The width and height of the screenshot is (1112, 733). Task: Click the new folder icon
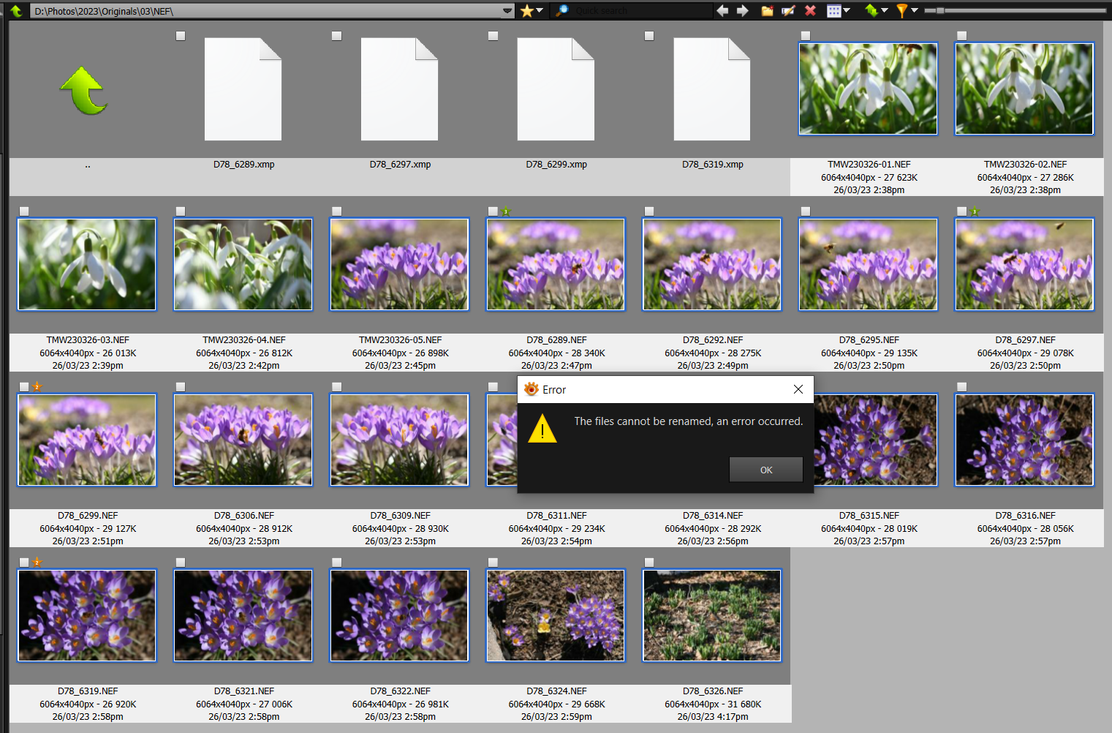coord(767,11)
